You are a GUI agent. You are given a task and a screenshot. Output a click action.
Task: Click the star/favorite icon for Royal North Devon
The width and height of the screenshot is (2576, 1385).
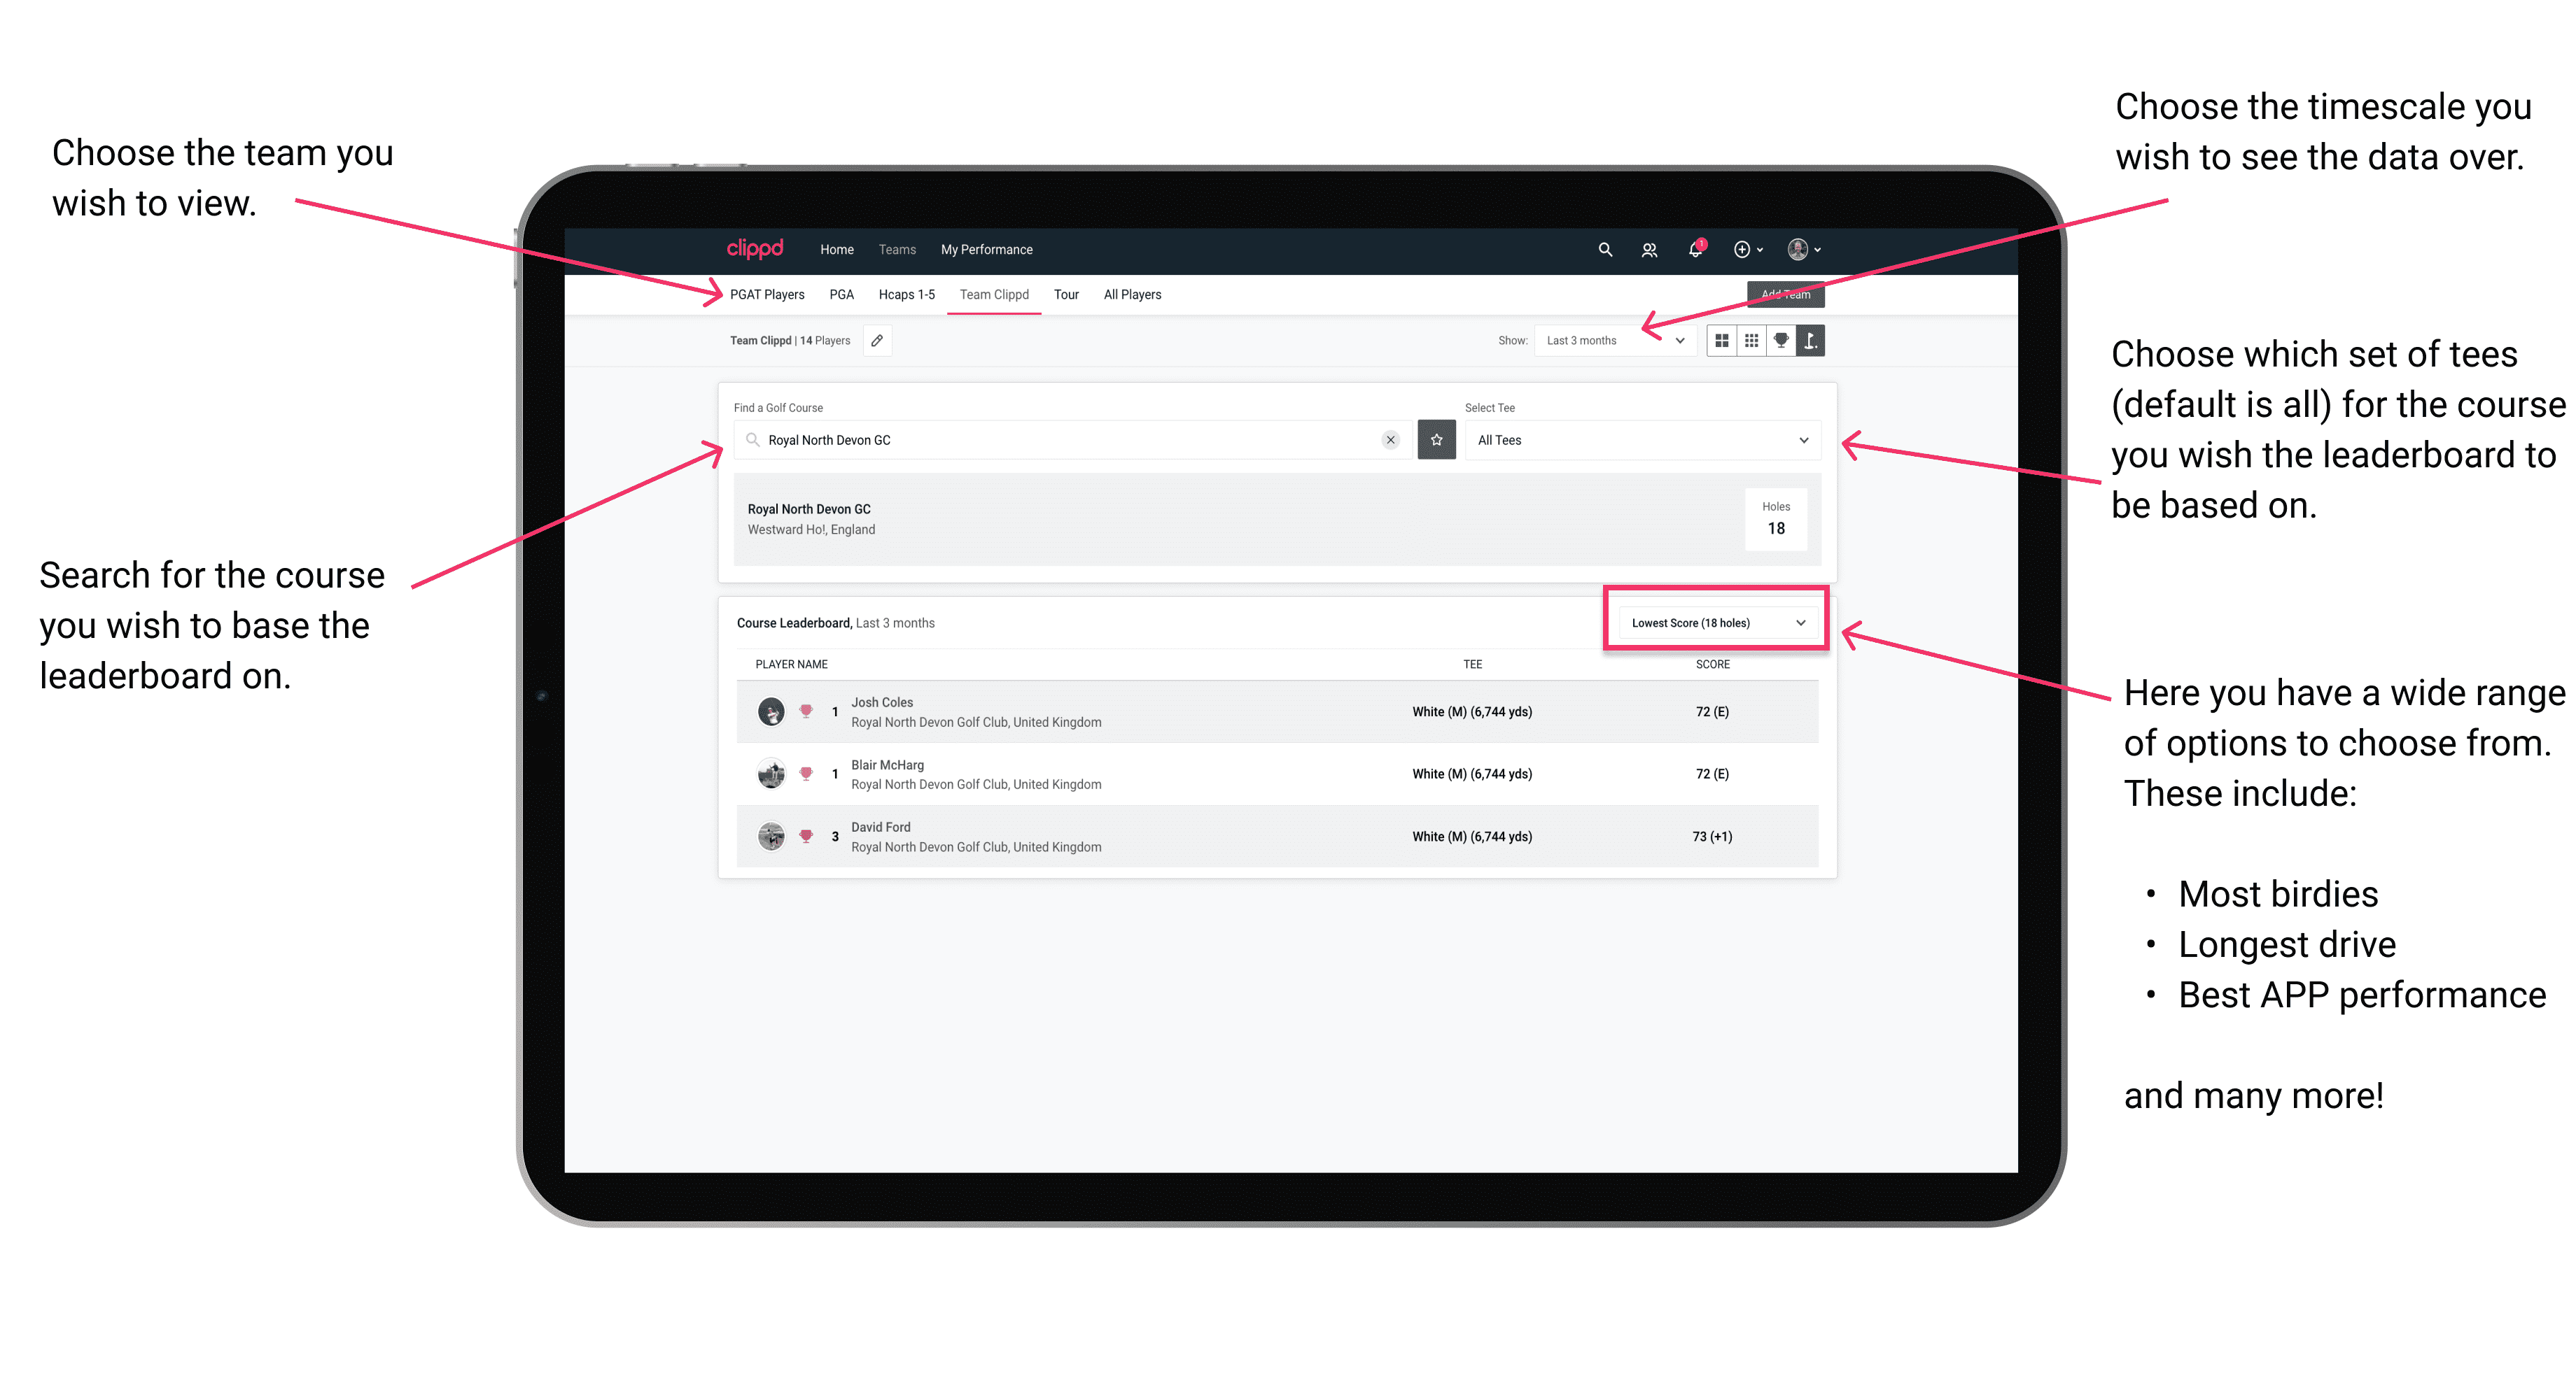point(1436,440)
